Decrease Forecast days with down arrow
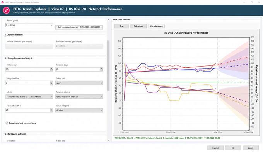 point(101,70)
